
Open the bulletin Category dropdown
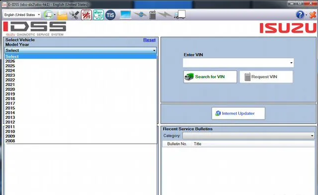(248, 136)
